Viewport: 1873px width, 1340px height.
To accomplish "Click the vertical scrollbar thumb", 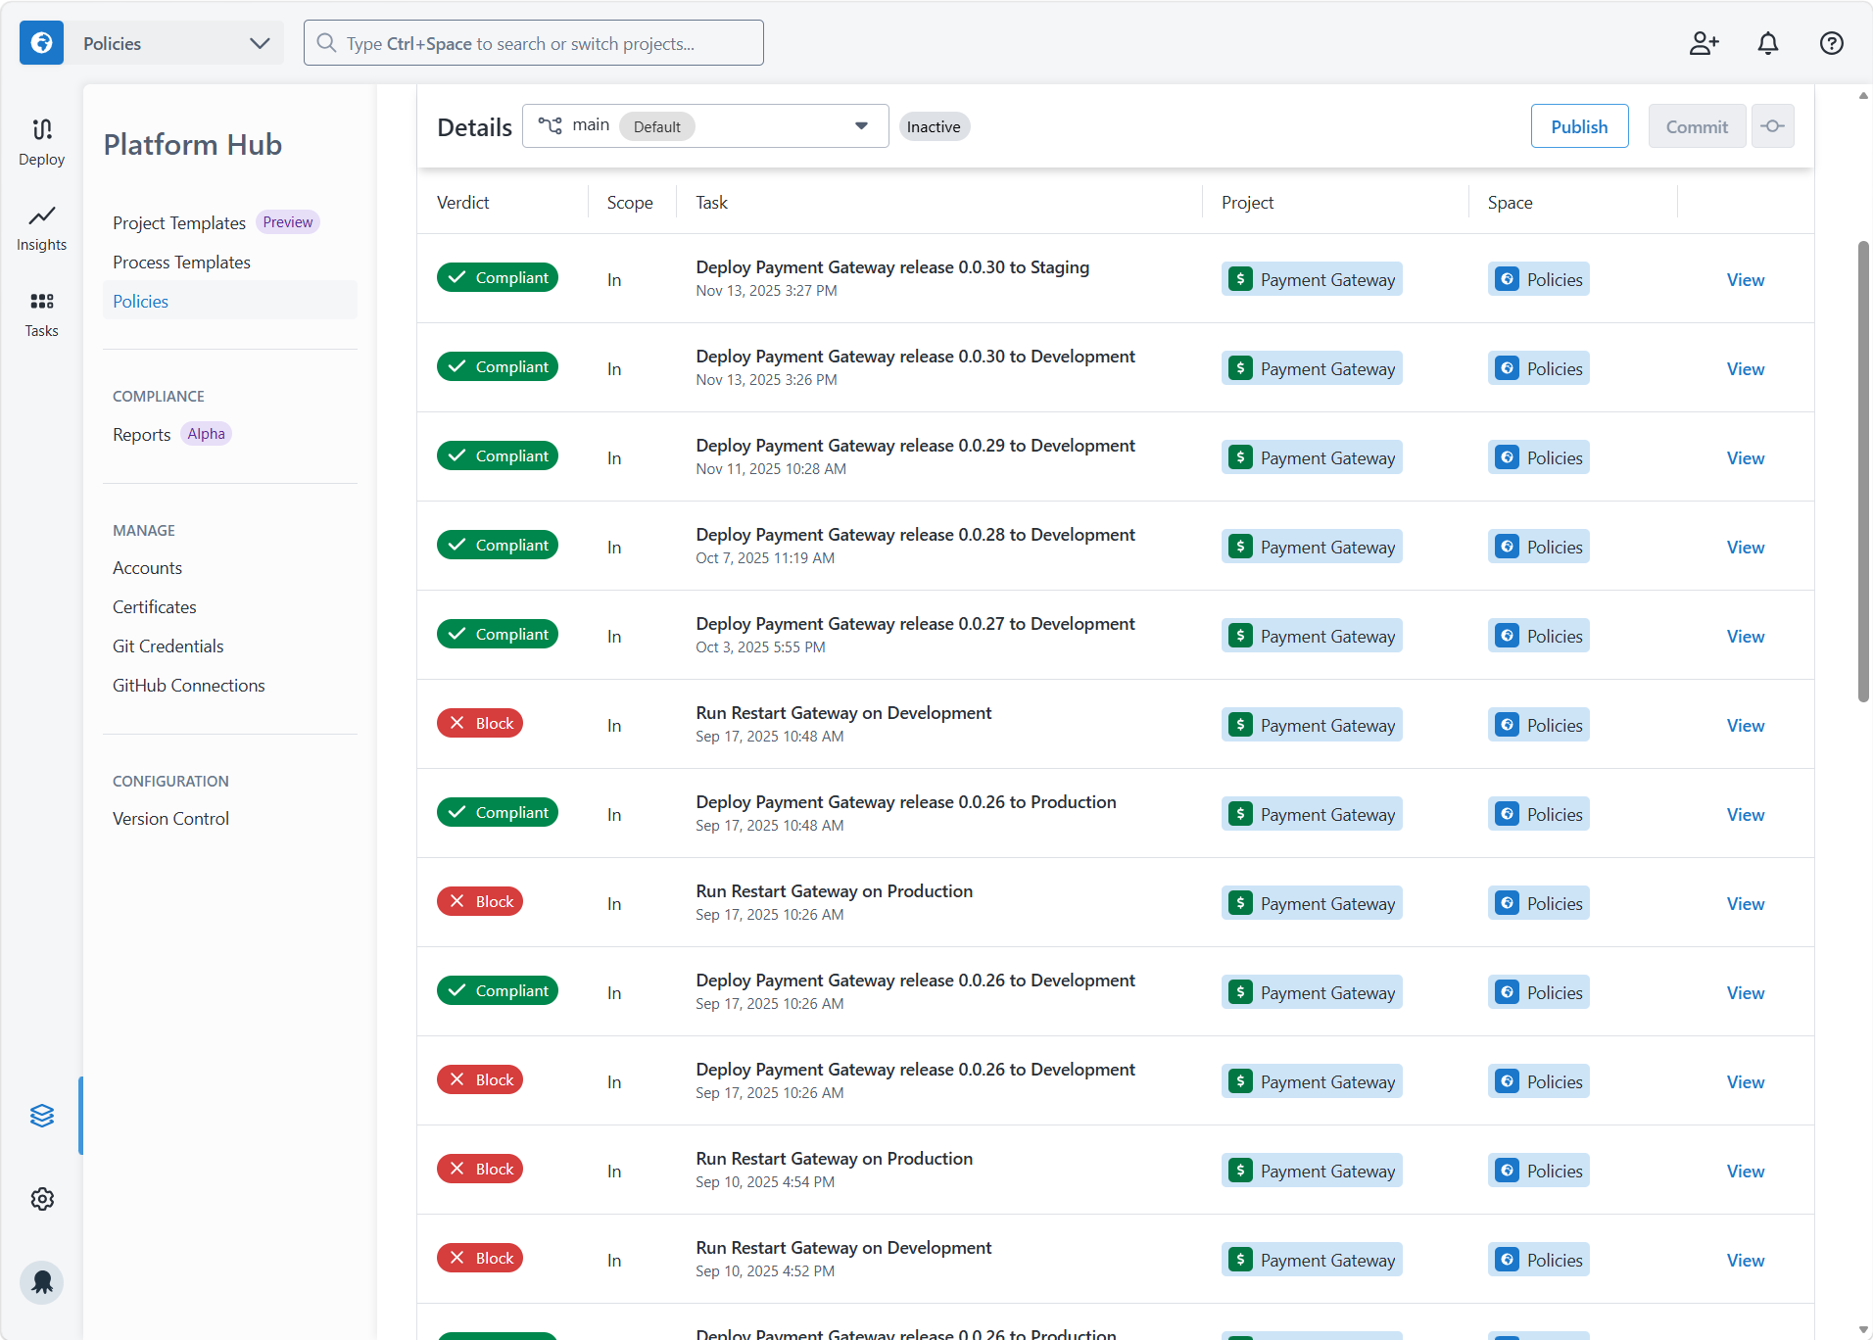I will pos(1863,470).
